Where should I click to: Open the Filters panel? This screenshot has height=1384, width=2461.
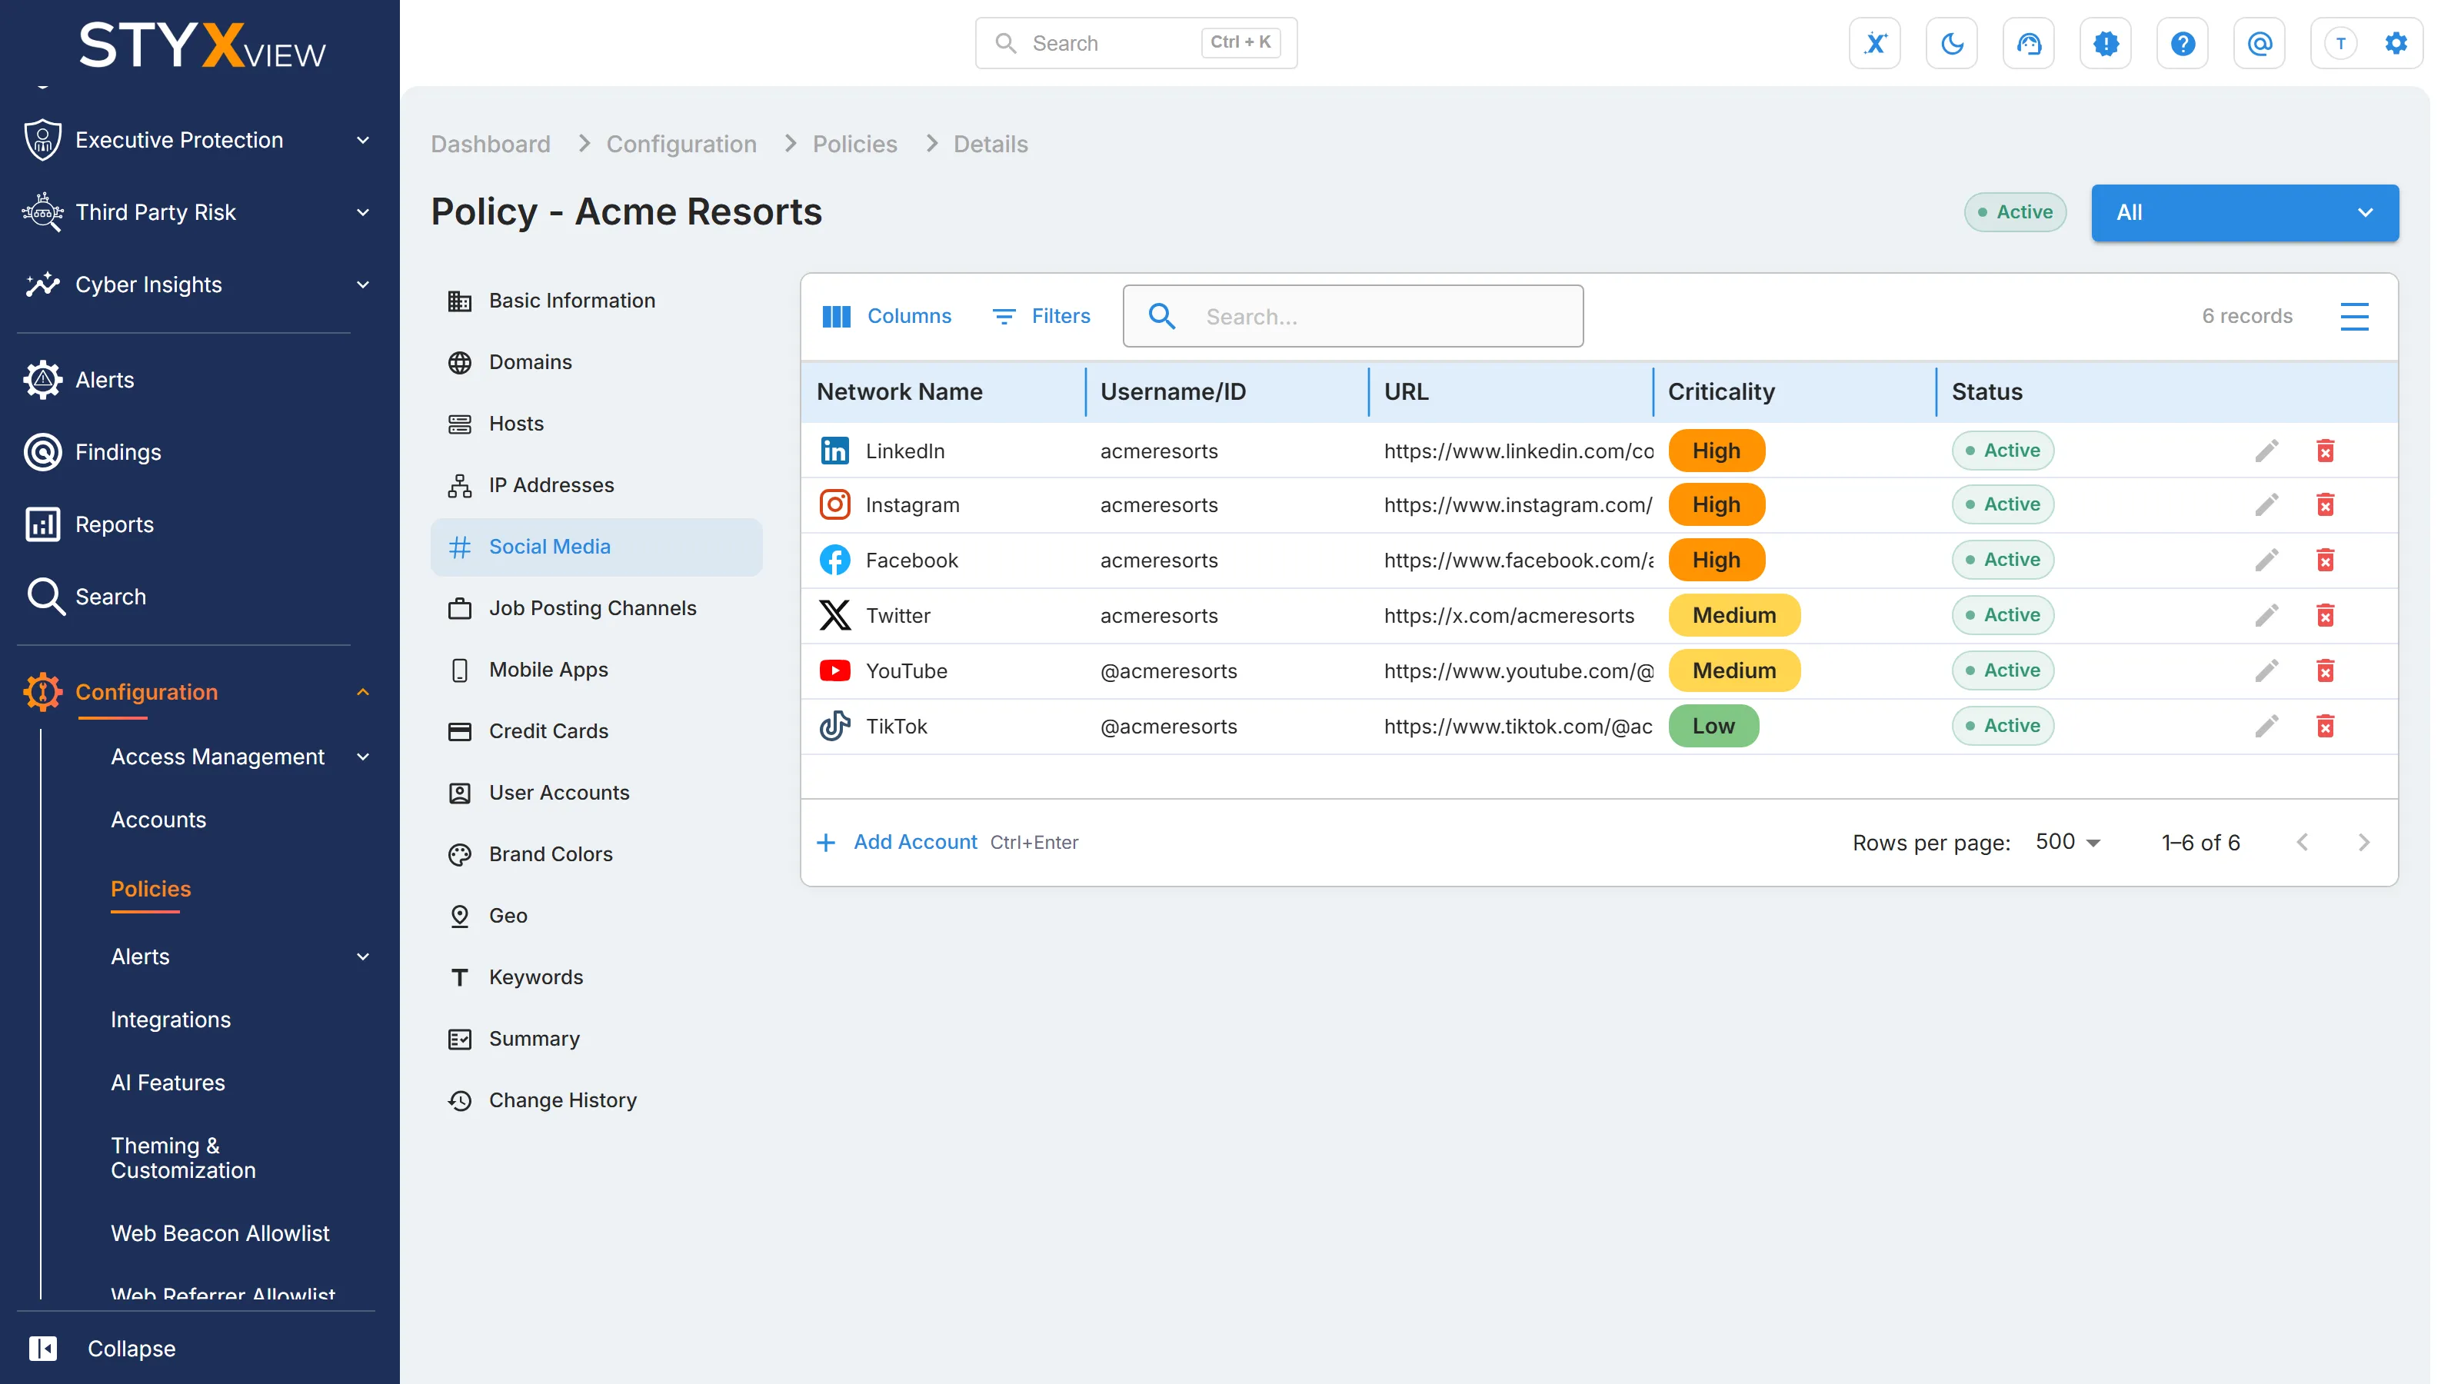pyautogui.click(x=1041, y=316)
